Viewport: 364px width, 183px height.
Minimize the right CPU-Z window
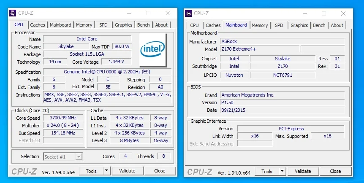point(305,13)
